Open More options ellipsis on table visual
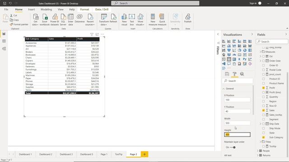Image resolution: width=289 pixels, height=162 pixels. 103,34
